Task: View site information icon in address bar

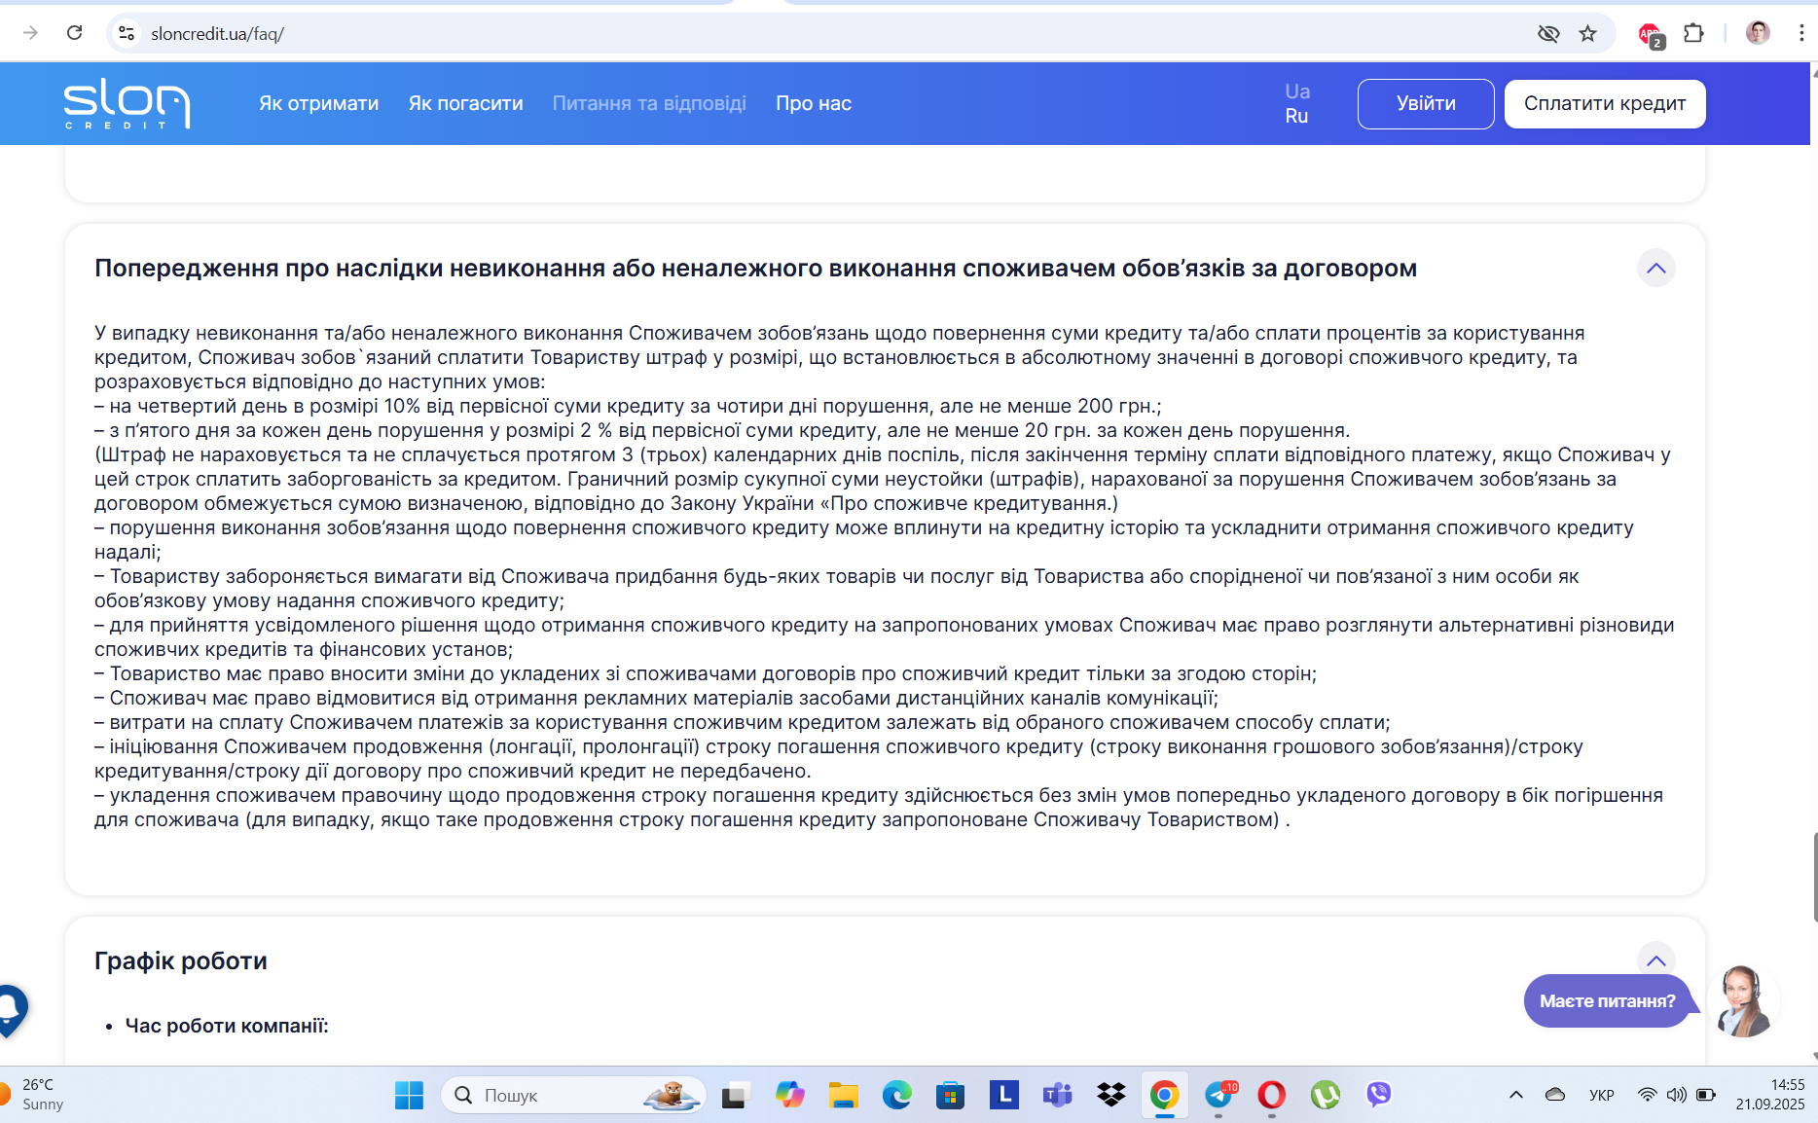Action: click(127, 33)
